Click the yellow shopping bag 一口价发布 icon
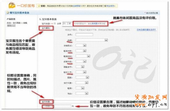Screen dimensions: 170x111 (12, 5)
